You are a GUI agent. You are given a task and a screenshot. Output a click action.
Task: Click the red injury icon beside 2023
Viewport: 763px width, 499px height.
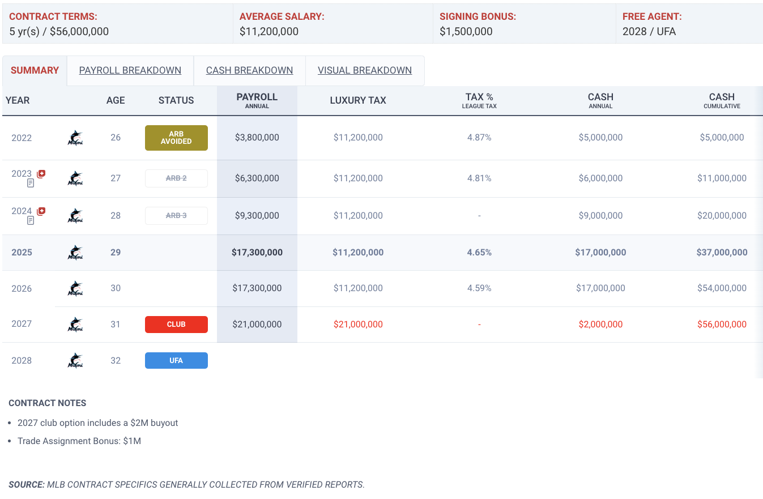(41, 174)
